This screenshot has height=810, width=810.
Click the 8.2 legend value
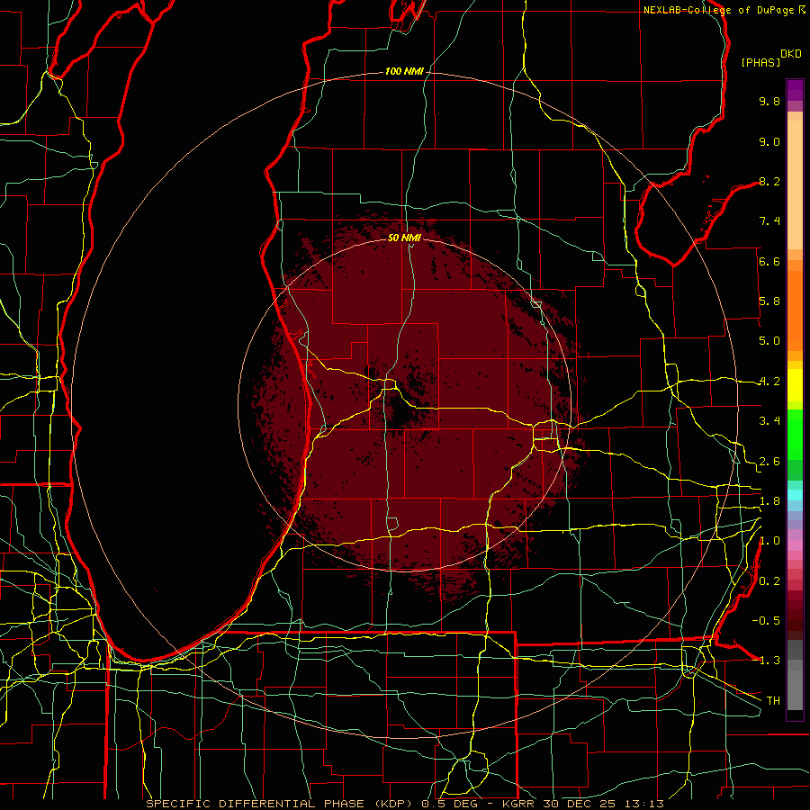point(769,181)
